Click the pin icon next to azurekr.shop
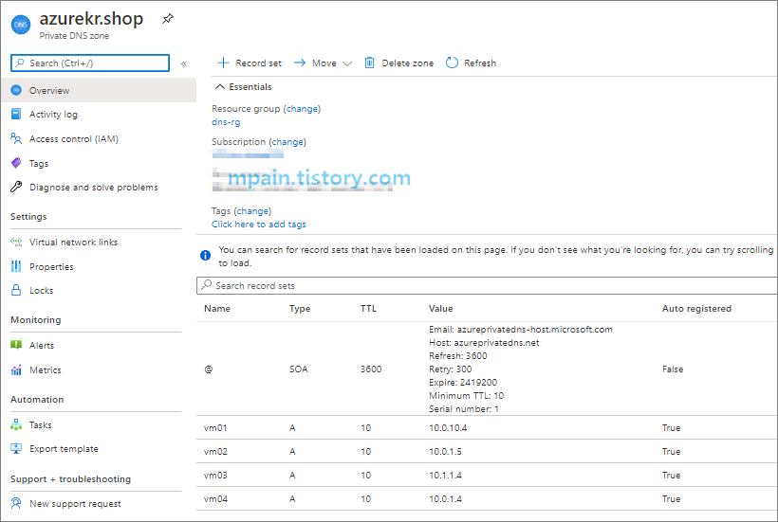Image resolution: width=778 pixels, height=522 pixels. point(168,19)
